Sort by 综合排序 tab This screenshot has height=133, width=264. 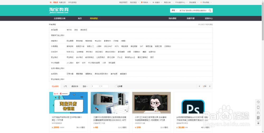coord(55,86)
